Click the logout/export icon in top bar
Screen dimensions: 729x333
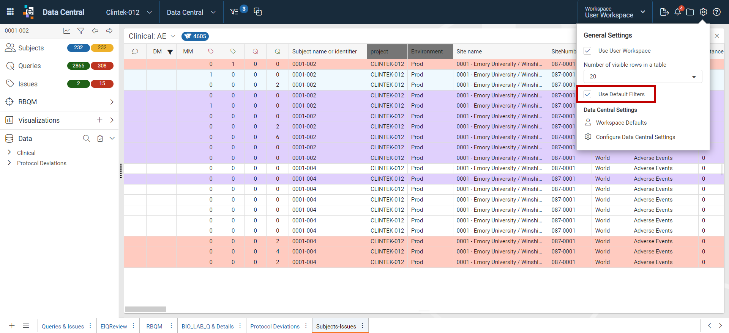pos(664,12)
